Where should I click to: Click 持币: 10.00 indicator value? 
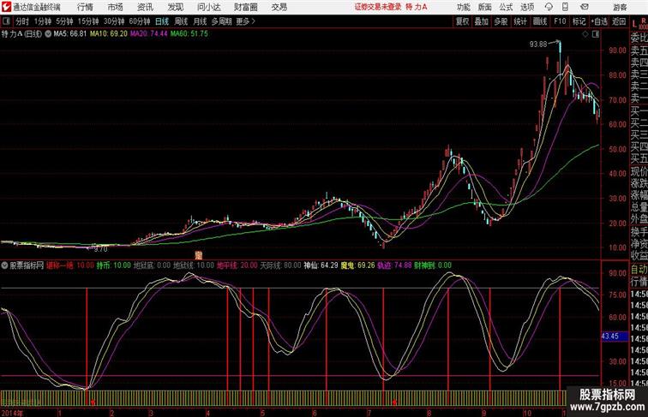[114, 265]
